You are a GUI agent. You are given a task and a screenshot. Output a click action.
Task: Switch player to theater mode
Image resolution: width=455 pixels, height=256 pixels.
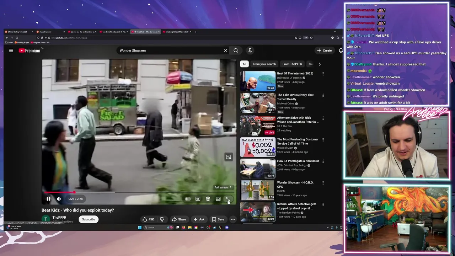pos(218,199)
